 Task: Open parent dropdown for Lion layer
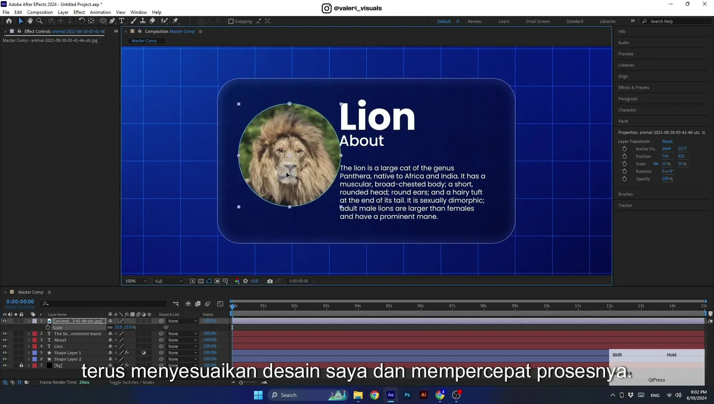pos(183,346)
